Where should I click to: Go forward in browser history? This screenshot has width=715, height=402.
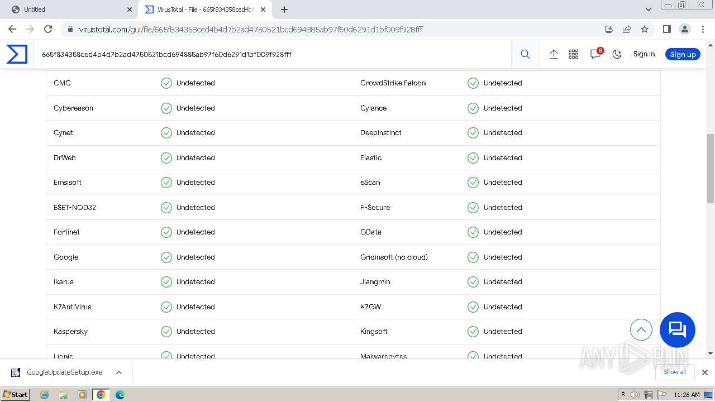[x=30, y=29]
